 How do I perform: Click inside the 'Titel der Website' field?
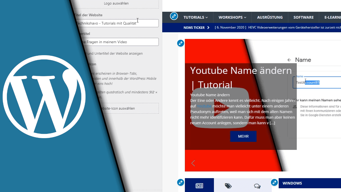point(115,23)
